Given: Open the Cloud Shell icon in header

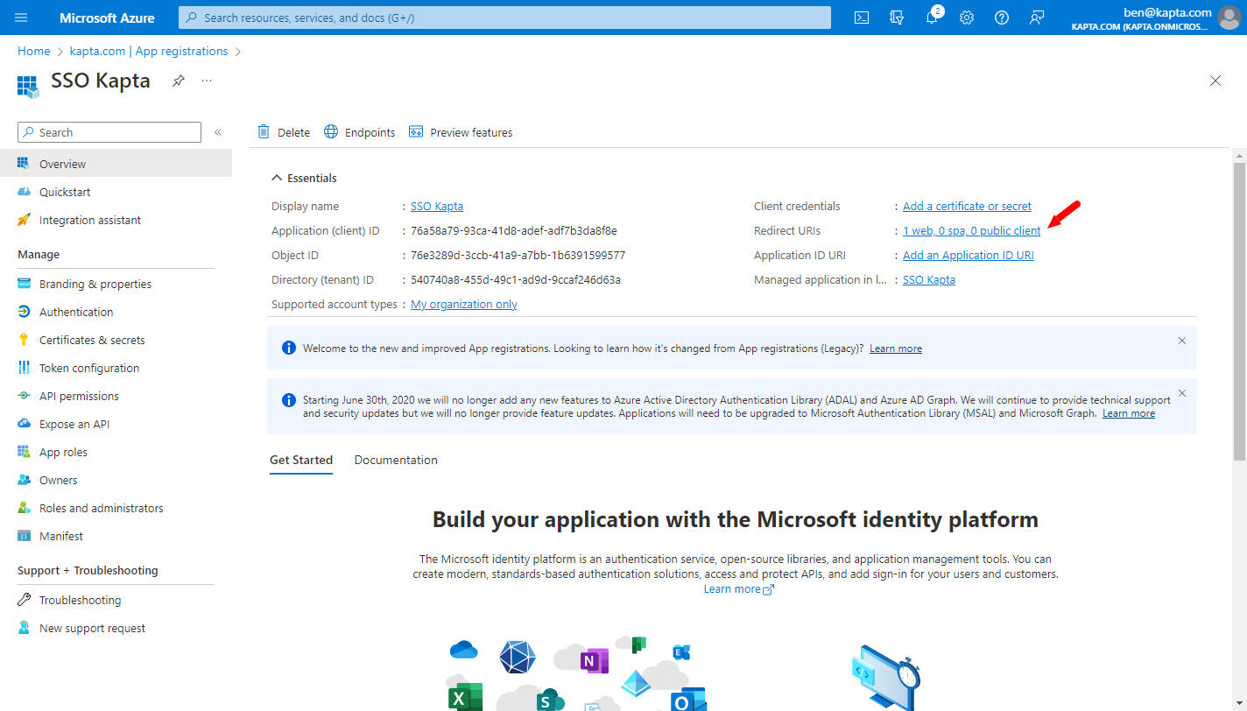Looking at the screenshot, I should [x=862, y=18].
